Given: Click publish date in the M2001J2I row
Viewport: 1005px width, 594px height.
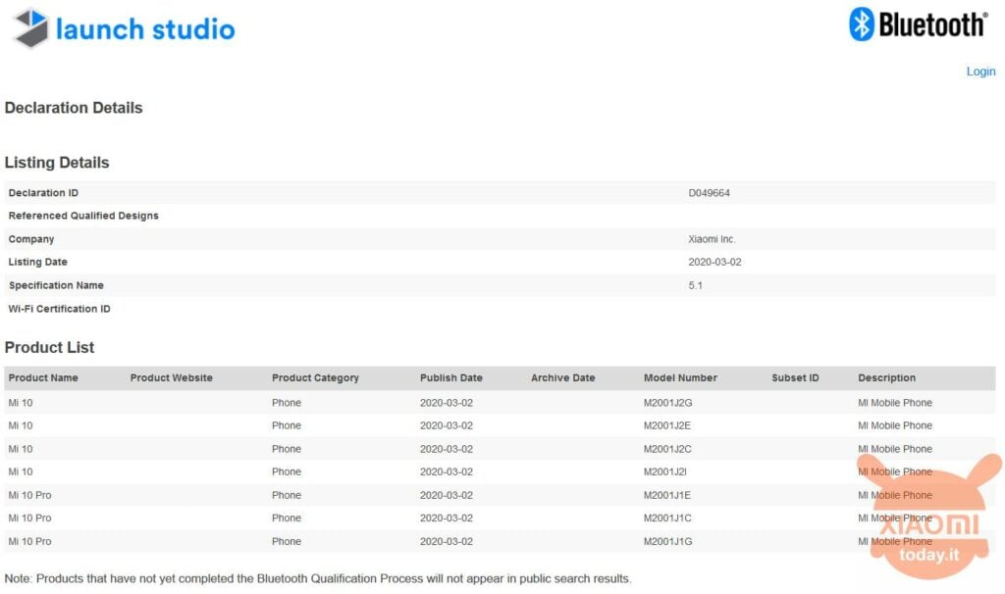Looking at the screenshot, I should 447,471.
